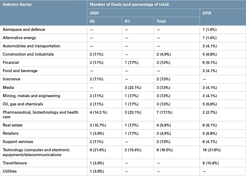The width and height of the screenshot is (246, 176).
Task: Select the Aerospace and defence row label
Action: 24,29
